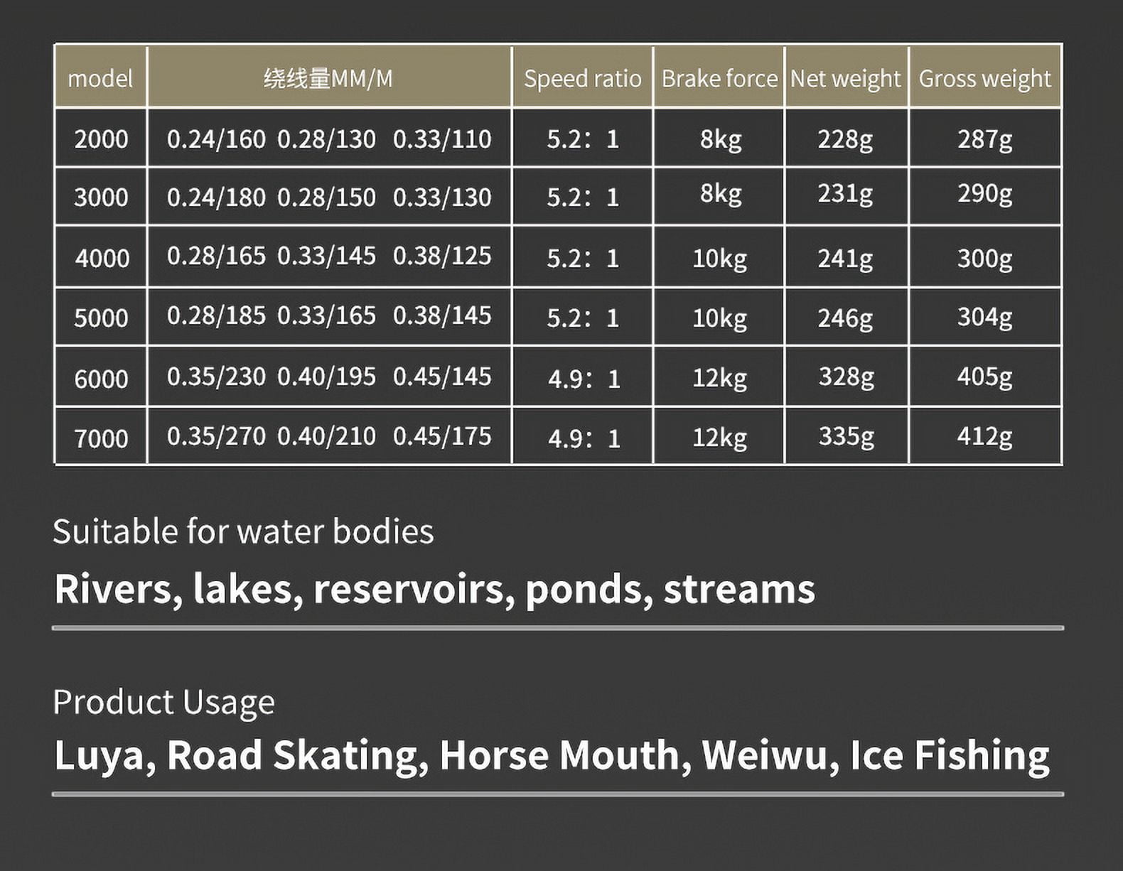This screenshot has width=1123, height=871.
Task: Click the 412g gross weight value
Action: tap(985, 437)
